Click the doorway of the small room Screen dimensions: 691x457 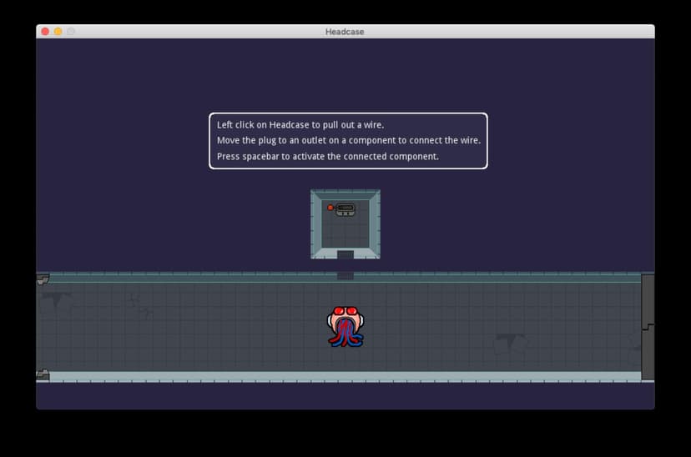coord(345,254)
